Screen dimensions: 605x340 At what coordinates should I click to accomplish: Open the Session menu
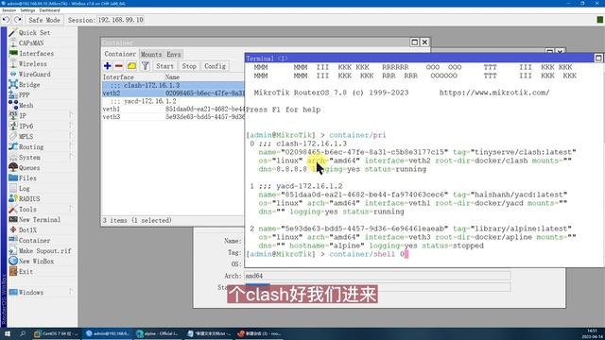(9, 10)
